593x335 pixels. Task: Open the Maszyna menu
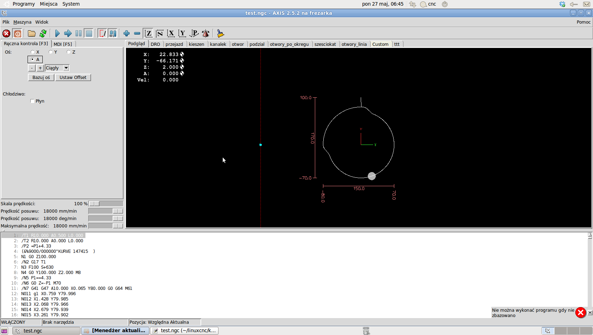tap(22, 22)
